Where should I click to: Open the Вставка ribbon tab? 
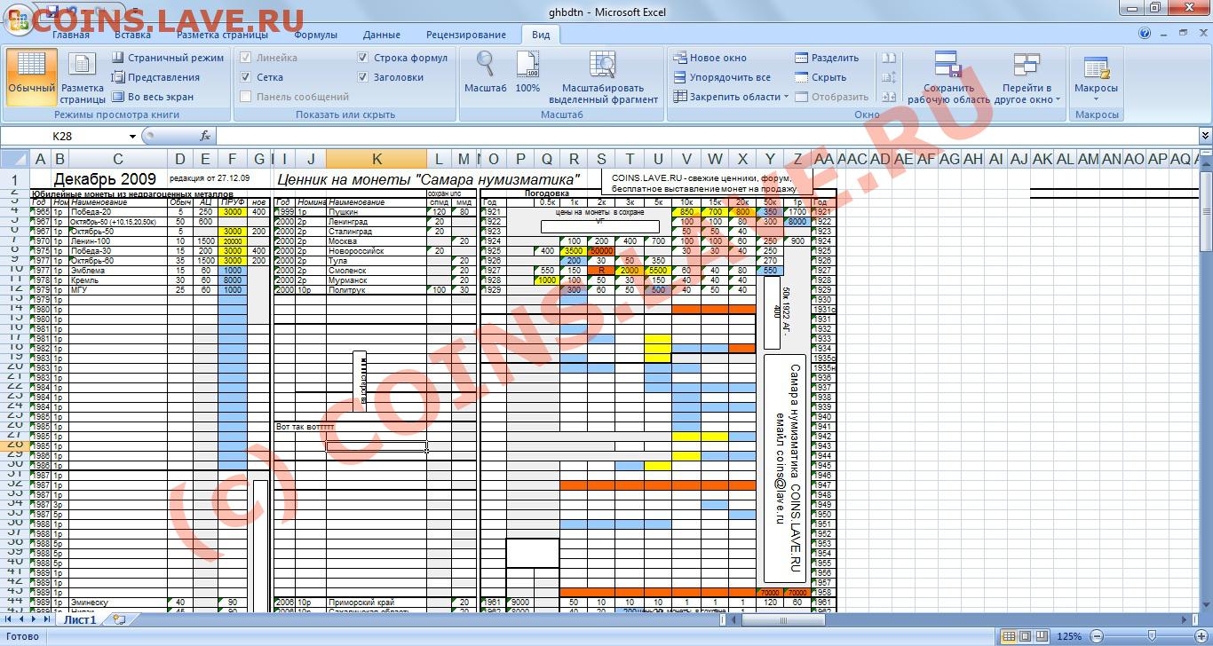[132, 35]
